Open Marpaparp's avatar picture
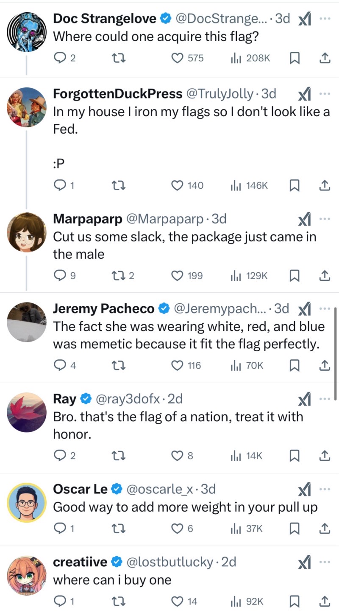Viewport: 339px width, 613px height. 27,232
